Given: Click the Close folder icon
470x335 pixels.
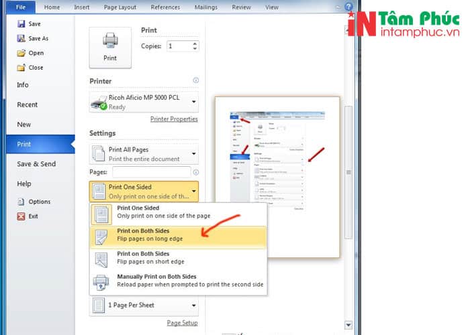Looking at the screenshot, I should coord(21,68).
